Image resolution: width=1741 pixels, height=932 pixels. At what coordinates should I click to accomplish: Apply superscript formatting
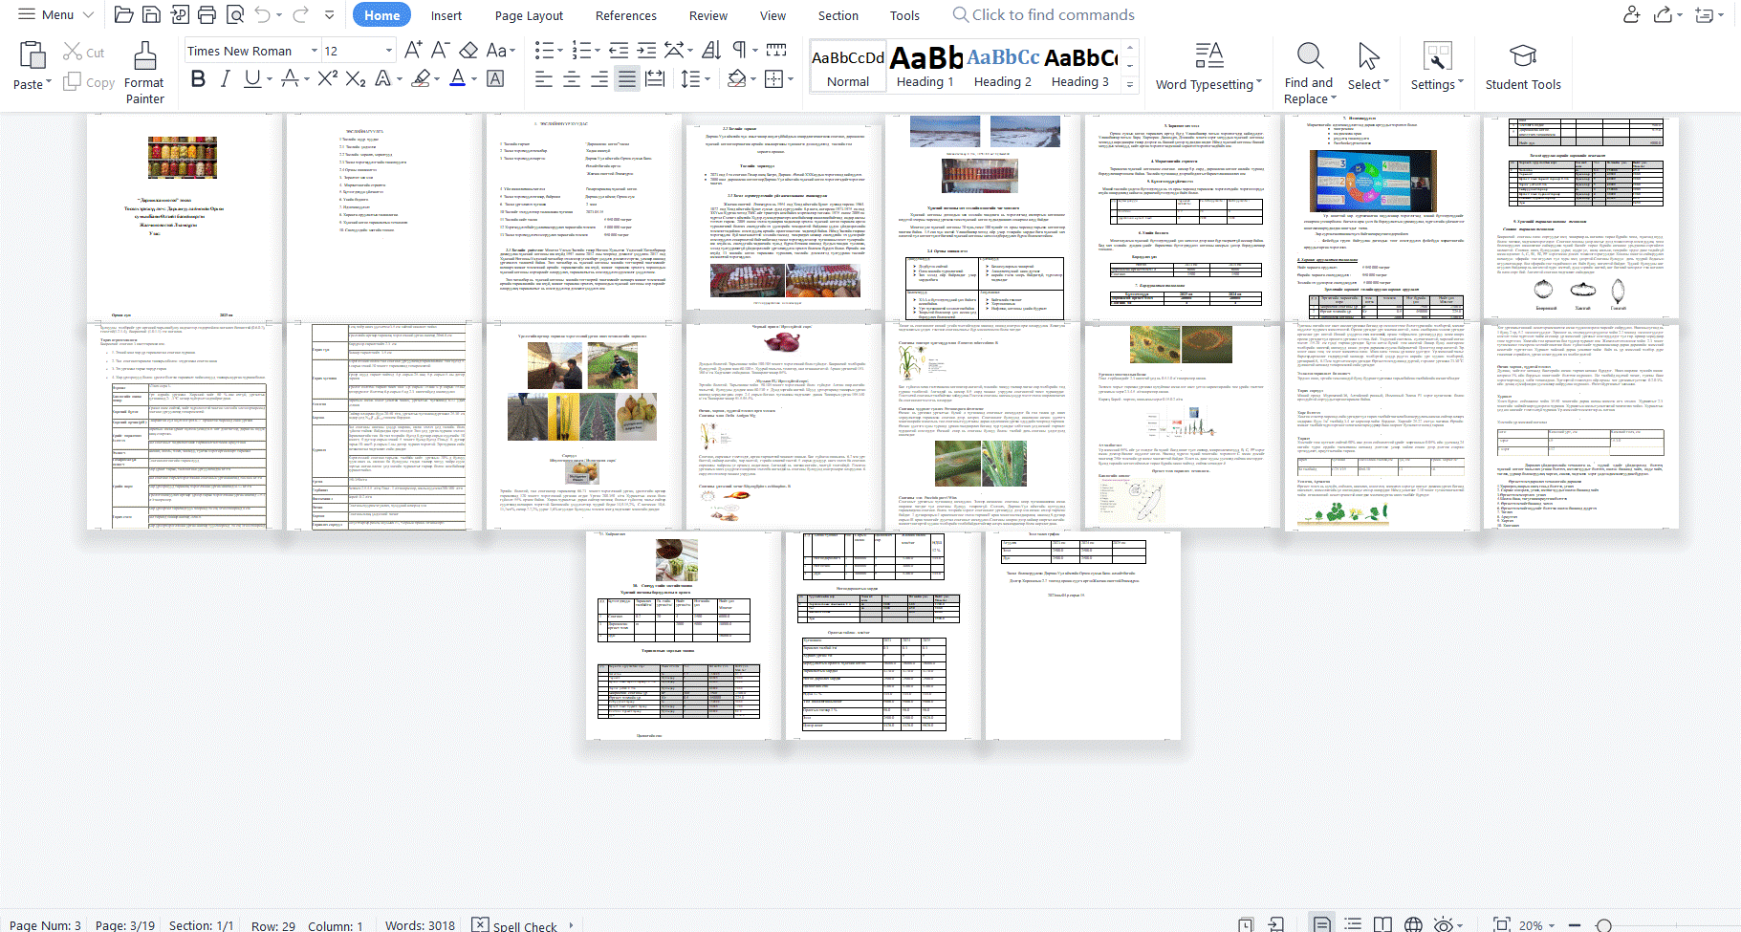point(328,78)
